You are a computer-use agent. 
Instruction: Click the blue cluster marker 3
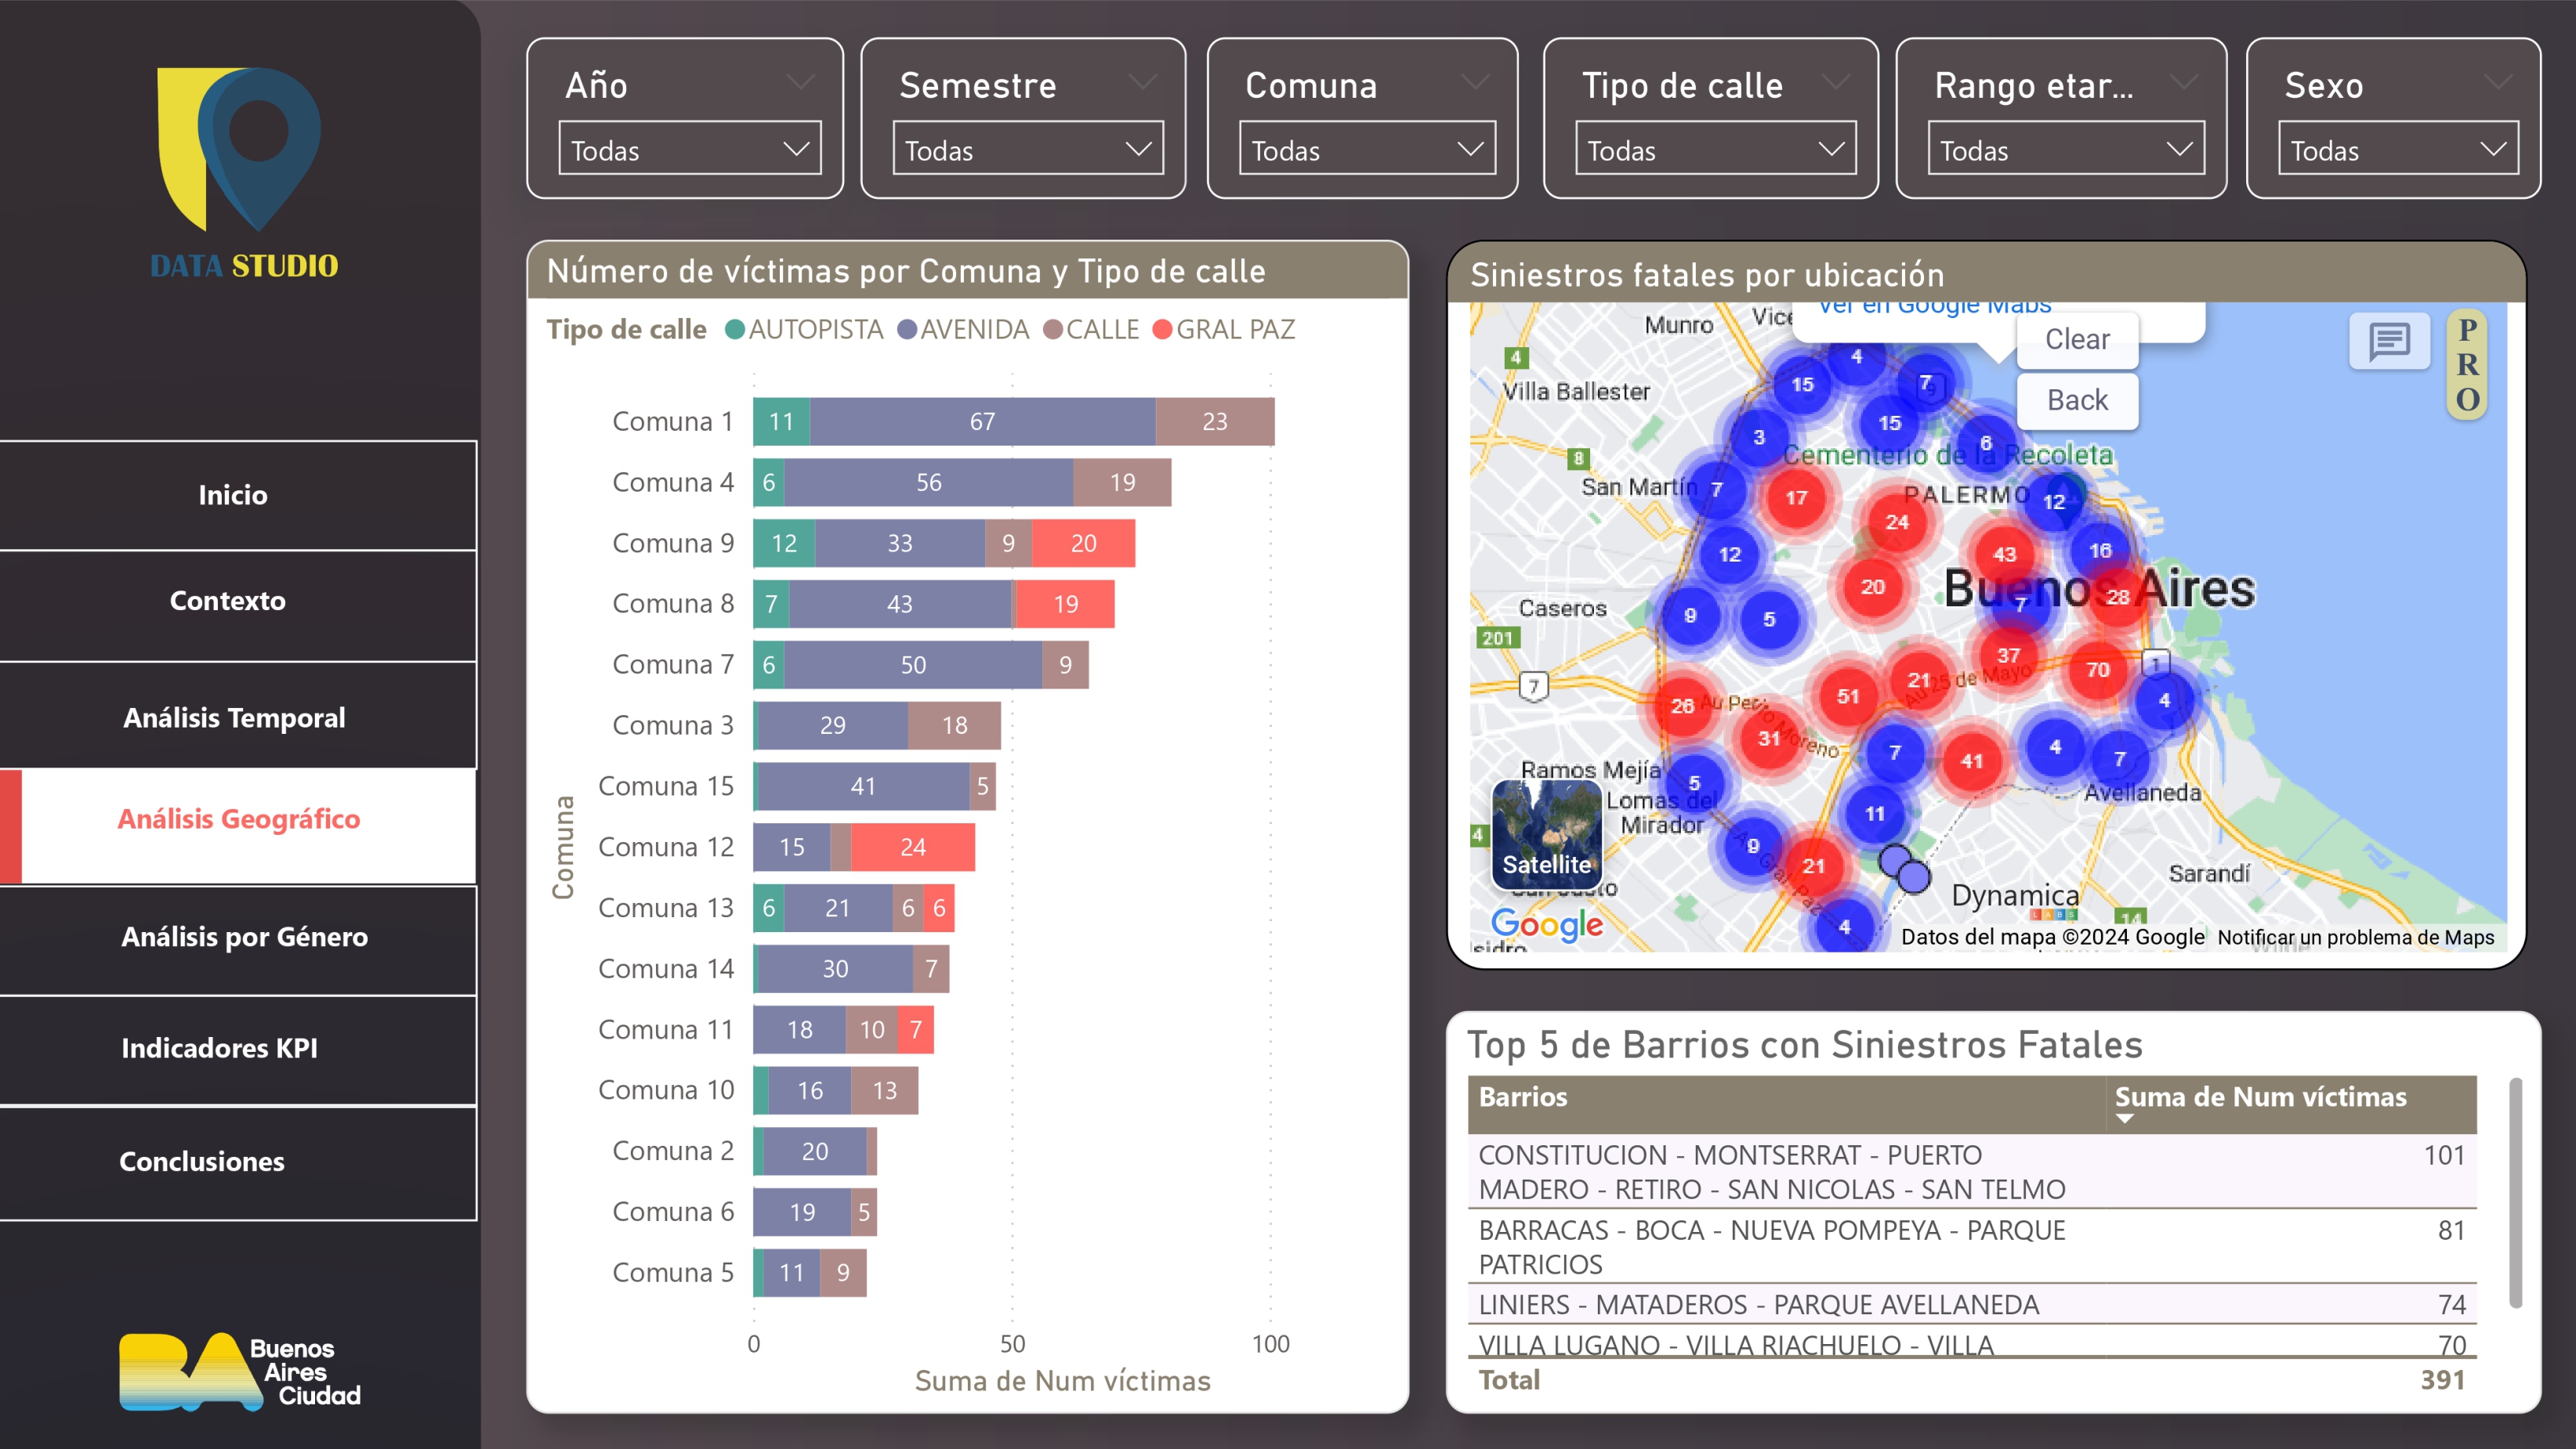pyautogui.click(x=1758, y=437)
